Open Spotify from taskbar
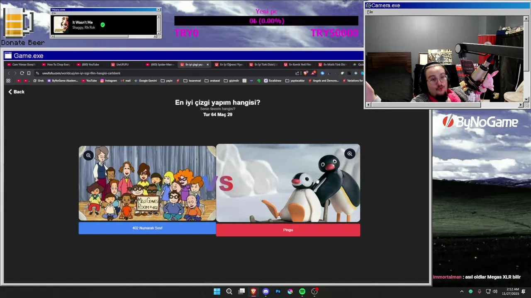Viewport: 531px width, 298px height. pos(302,291)
